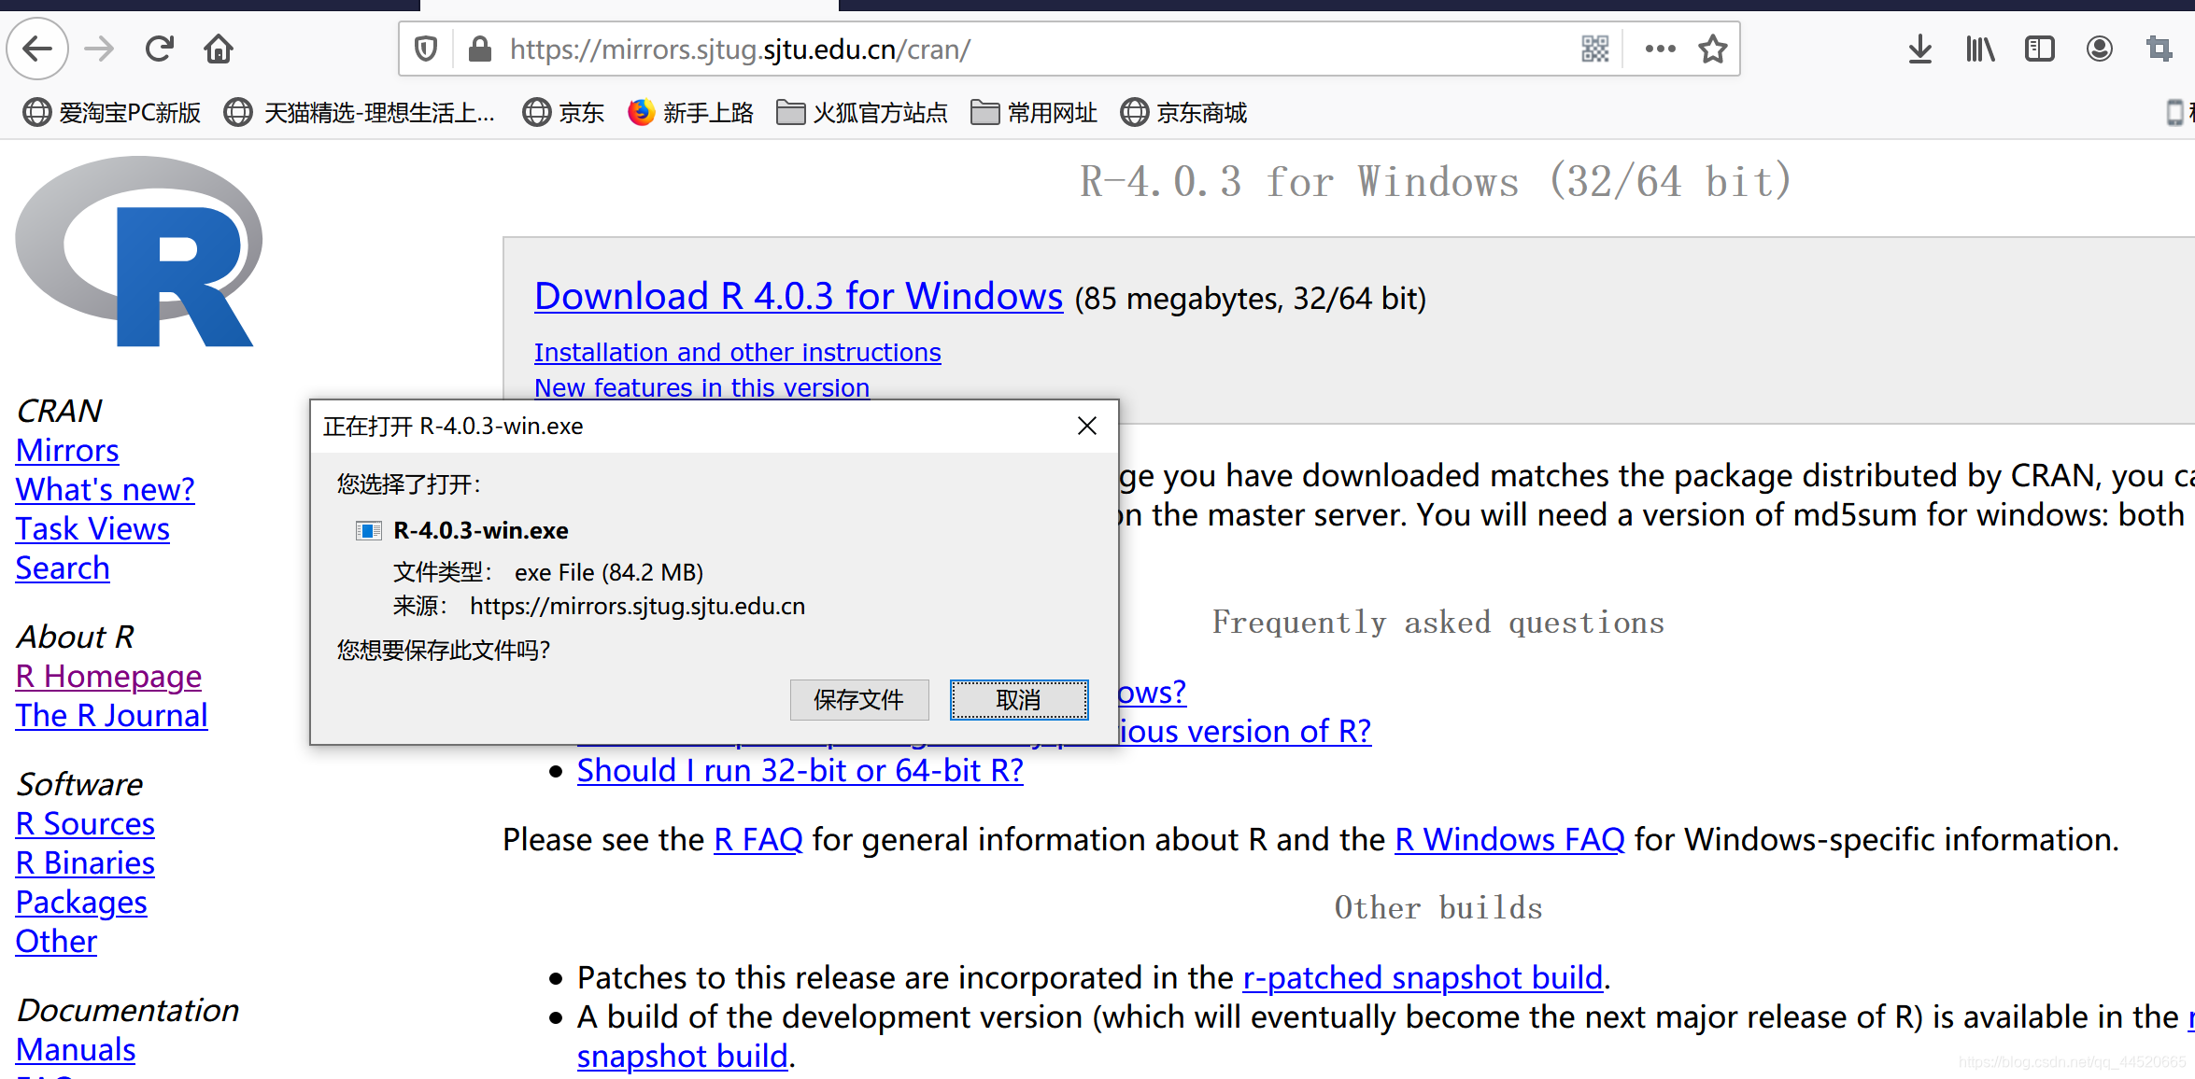2195x1079 pixels.
Task: Open page actions three-dot menu
Action: point(1660,49)
